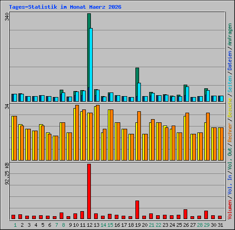This screenshot has height=230, width=235.
Task: Click the Besuche legend label
Action: click(x=230, y=108)
